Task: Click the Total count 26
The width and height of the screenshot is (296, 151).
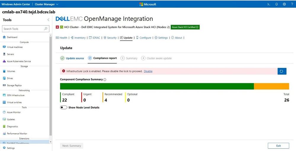Action: [x=287, y=100]
